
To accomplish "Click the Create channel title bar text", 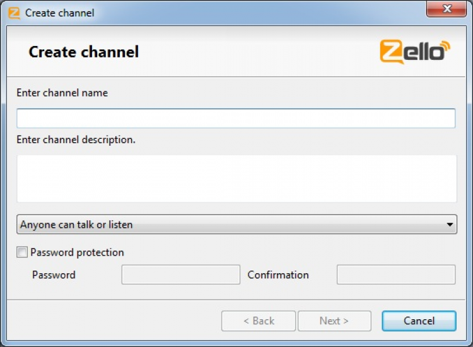I will 59,13.
